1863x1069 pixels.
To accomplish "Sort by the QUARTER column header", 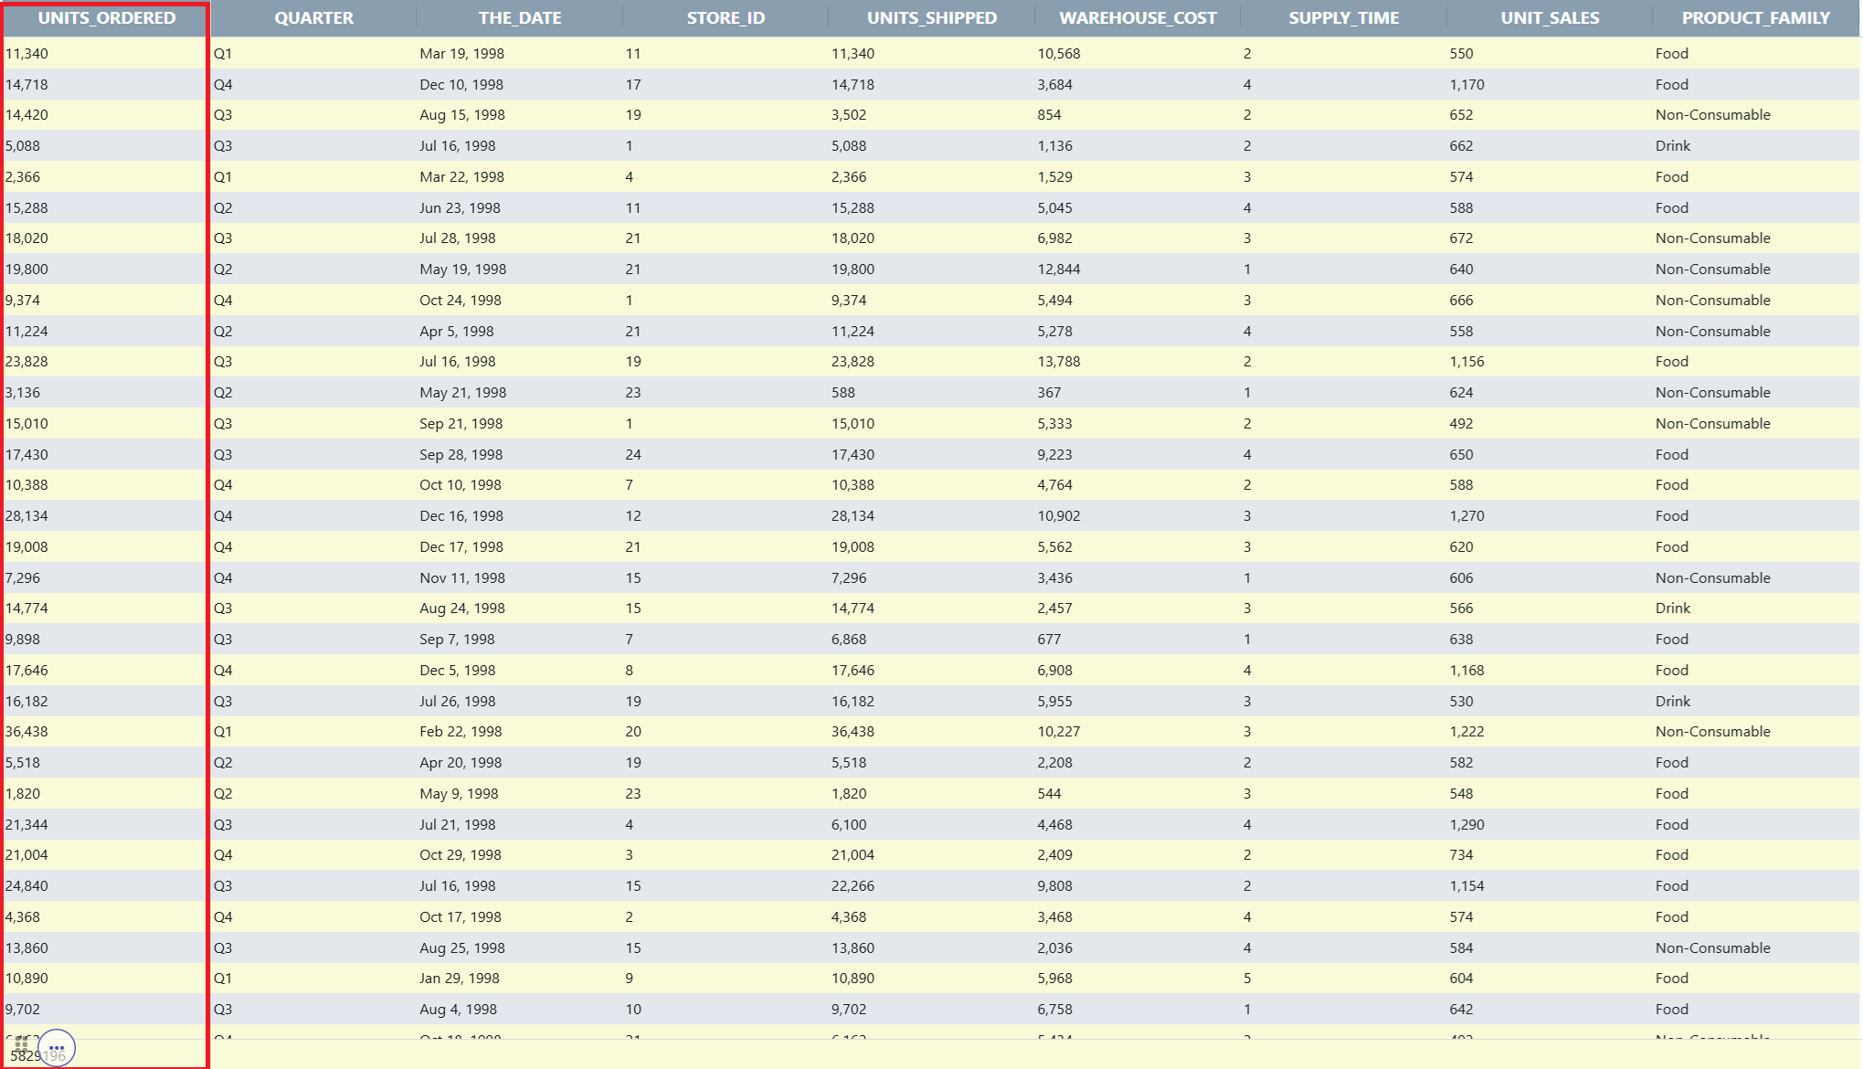I will (x=313, y=18).
